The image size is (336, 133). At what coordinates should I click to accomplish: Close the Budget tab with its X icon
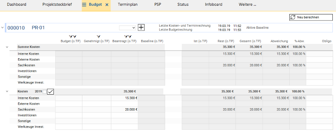point(107,4)
